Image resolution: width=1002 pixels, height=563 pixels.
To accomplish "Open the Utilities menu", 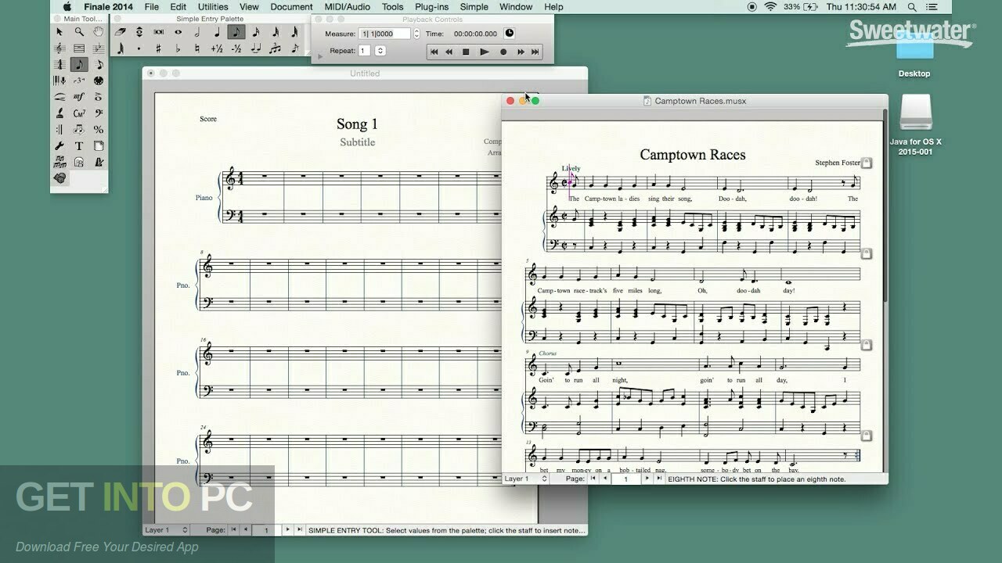I will tap(213, 7).
